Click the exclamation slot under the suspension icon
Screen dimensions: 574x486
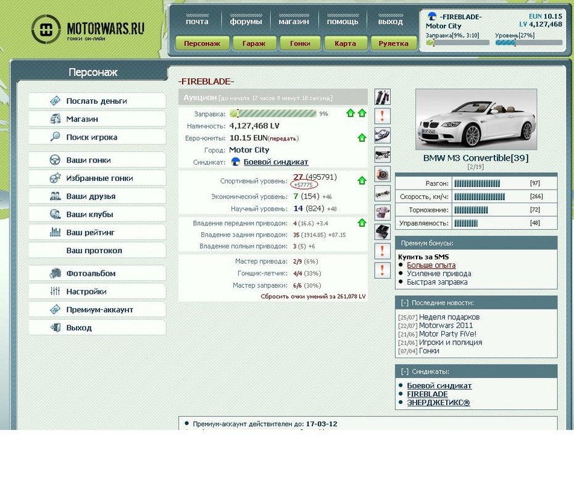(382, 116)
